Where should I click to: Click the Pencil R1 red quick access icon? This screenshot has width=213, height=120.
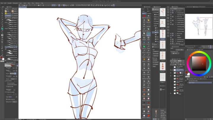(144, 17)
